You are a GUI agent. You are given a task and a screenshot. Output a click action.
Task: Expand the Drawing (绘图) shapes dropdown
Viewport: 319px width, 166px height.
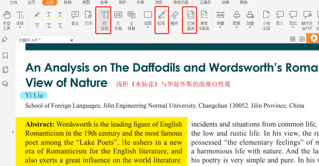pos(148,27)
